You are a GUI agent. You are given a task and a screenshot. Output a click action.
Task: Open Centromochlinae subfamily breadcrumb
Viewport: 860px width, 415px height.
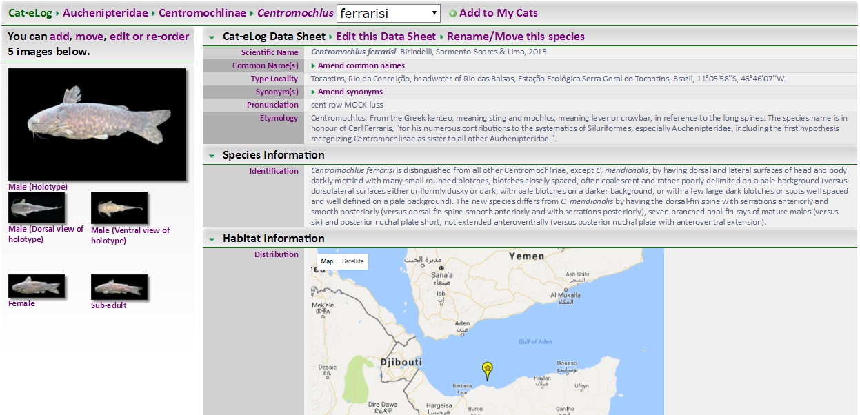coord(203,13)
